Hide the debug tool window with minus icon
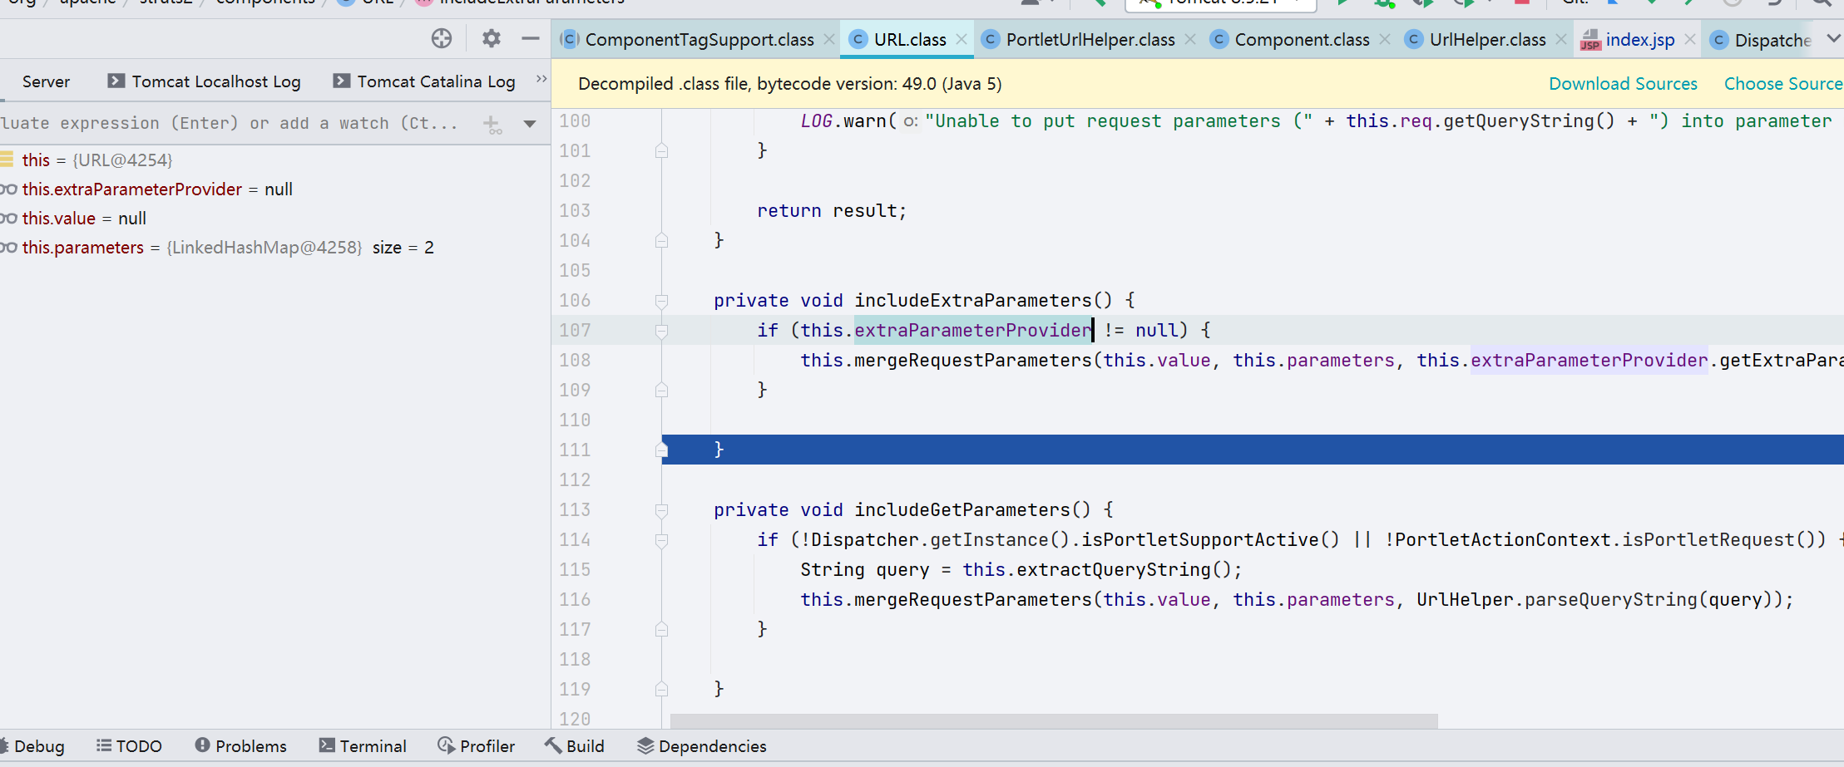 [530, 38]
